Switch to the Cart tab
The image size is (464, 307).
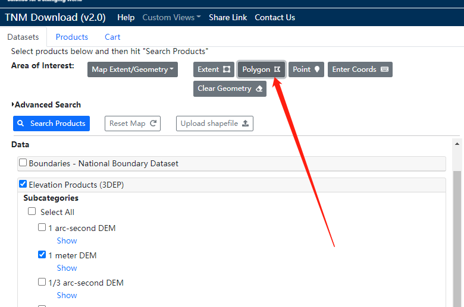112,37
